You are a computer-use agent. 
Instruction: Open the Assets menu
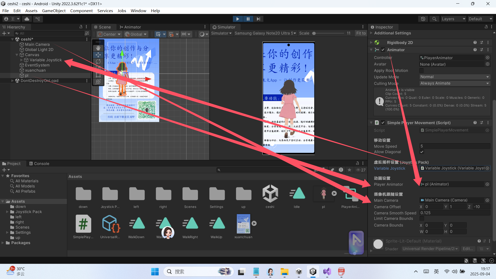point(31,11)
